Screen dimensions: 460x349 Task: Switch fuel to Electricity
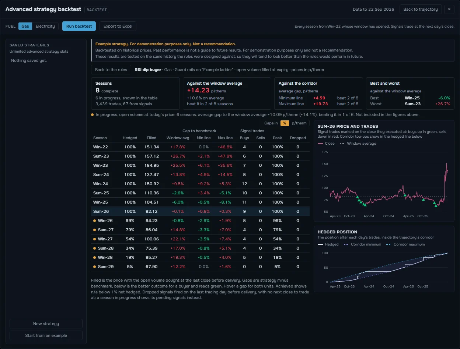pyautogui.click(x=45, y=26)
